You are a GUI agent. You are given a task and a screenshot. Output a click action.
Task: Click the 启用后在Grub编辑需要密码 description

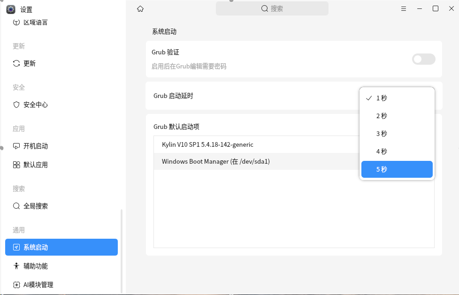[x=189, y=67]
